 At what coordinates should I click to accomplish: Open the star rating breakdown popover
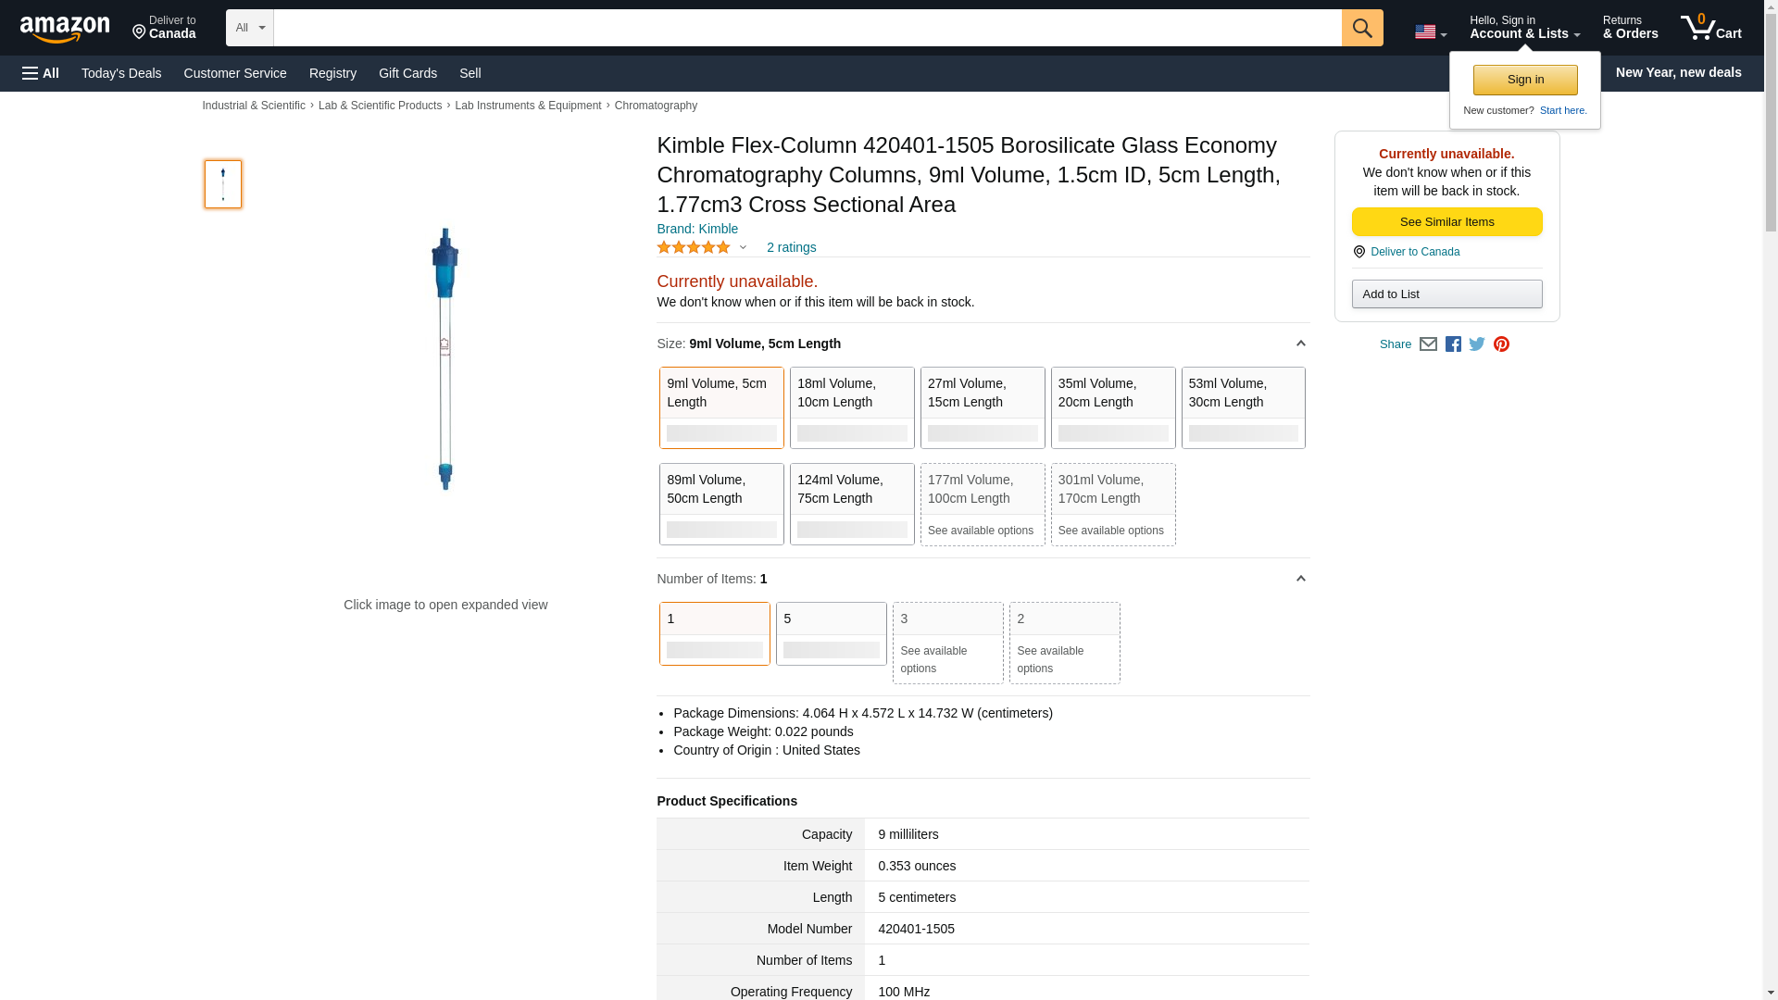coord(702,248)
